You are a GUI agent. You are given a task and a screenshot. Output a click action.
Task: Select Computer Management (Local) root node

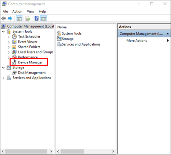(30, 26)
